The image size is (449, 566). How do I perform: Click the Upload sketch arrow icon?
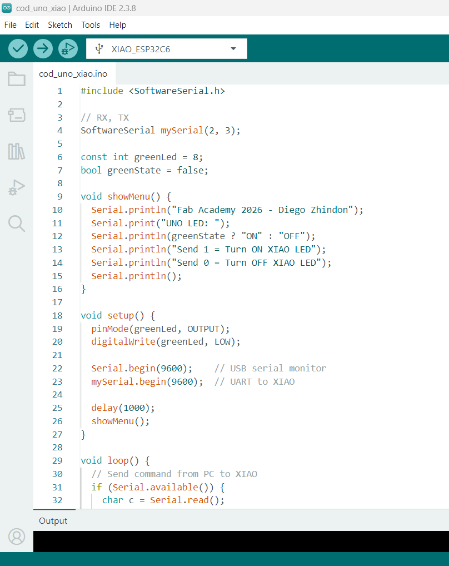(x=43, y=48)
